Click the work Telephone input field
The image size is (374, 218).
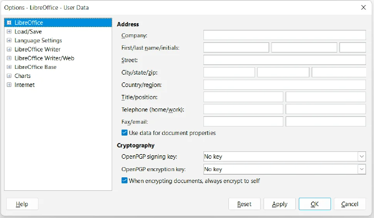pyautogui.click(x=326, y=110)
